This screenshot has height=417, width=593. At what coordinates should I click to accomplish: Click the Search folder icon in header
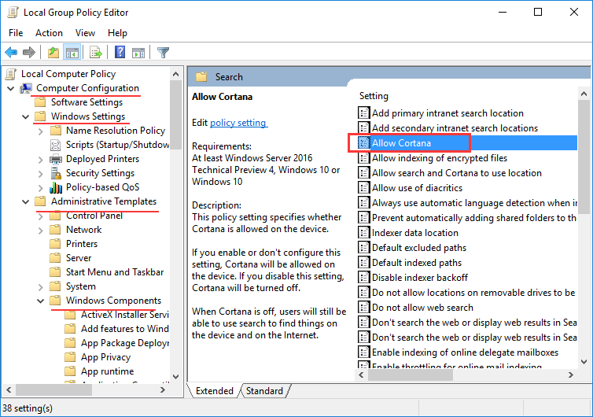(x=201, y=77)
